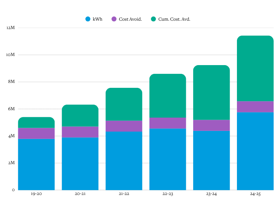Toggle the kWh legend series

coord(94,19)
